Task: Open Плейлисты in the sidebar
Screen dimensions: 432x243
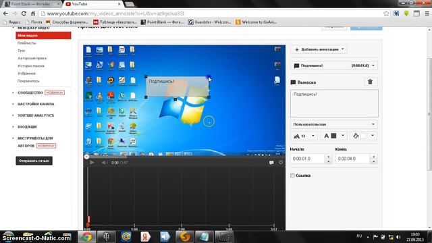Action: click(x=27, y=43)
